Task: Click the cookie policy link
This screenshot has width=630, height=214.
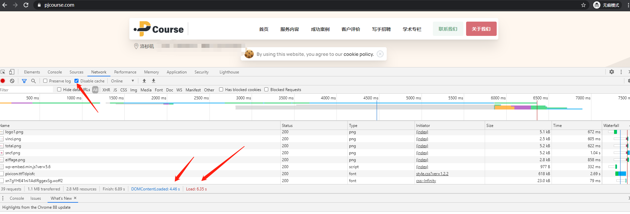Action: coord(358,54)
